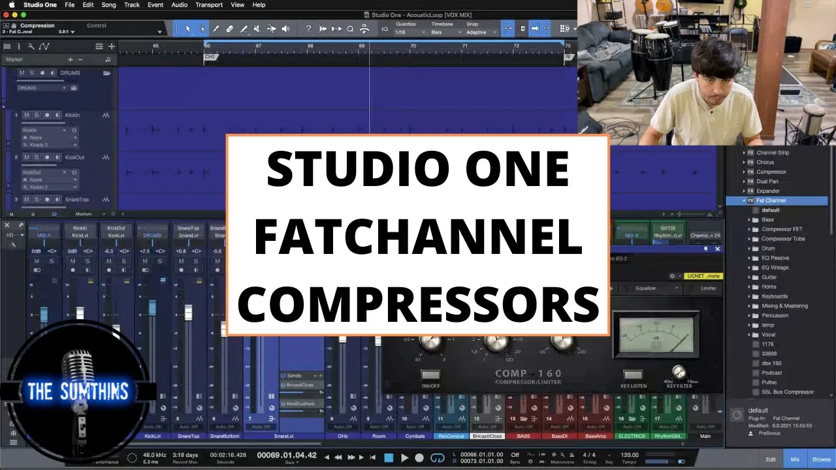Click the Stop button in transport
Viewport: 836px width, 470px height.
[x=389, y=458]
